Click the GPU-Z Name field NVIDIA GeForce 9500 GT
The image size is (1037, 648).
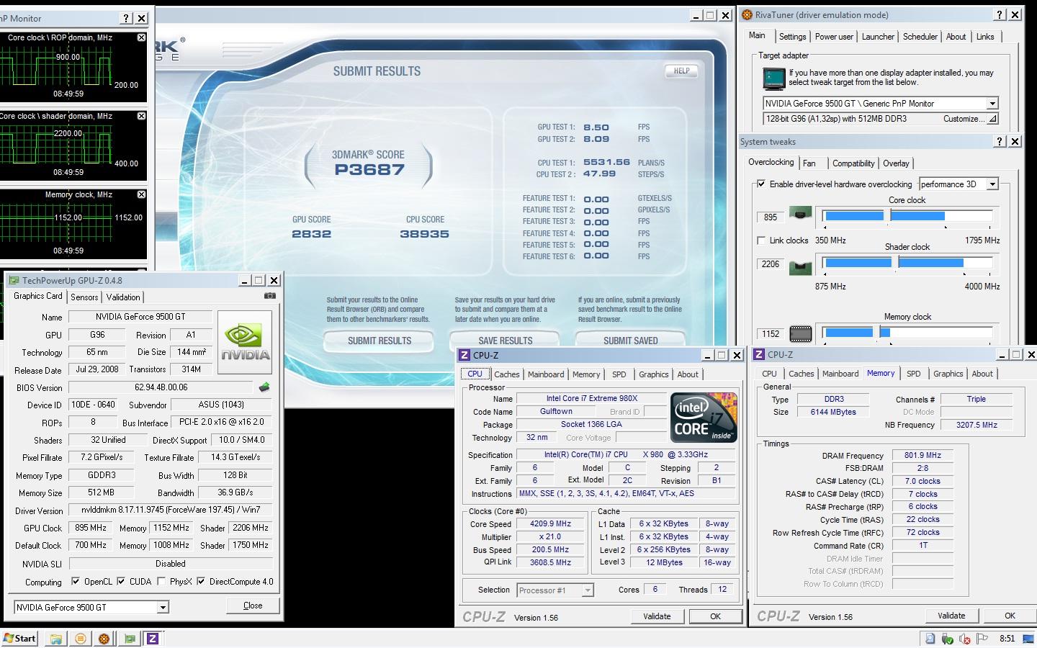tap(140, 317)
